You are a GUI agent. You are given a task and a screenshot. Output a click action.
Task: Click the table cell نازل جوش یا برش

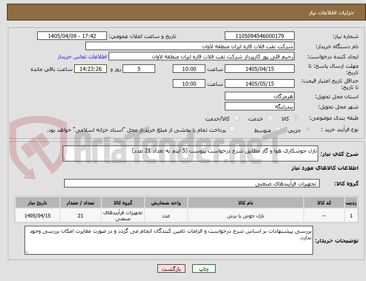pyautogui.click(x=246, y=216)
